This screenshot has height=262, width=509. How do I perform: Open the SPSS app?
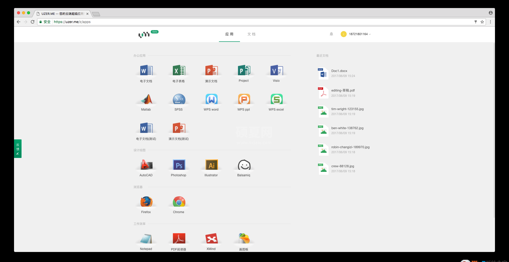(179, 99)
